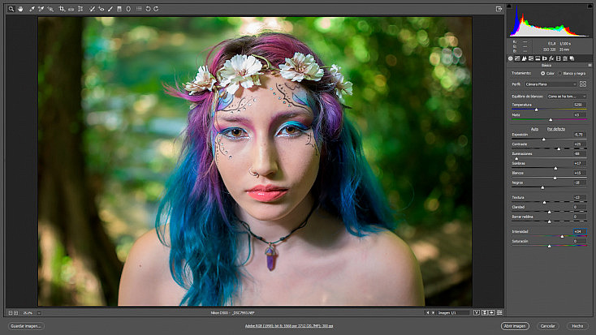The image size is (596, 335).
Task: Adjust the Contraste slider handle
Action: coord(559,149)
